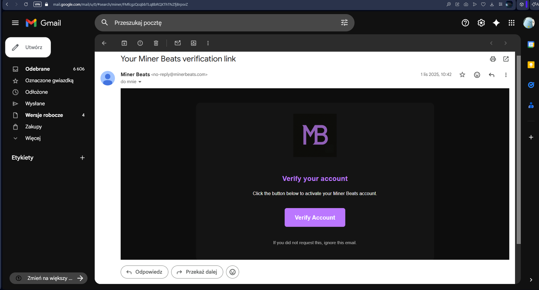Screen dimensions: 539x290
Task: Delete the email with trash icon
Action: 156,43
